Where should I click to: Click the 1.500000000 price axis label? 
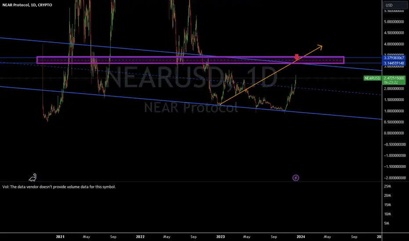pyautogui.click(x=394, y=100)
